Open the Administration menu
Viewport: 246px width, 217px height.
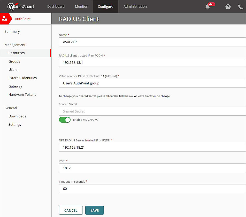coord(135,6)
